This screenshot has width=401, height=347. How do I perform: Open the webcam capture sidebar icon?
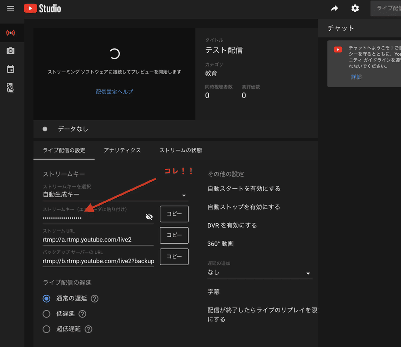point(11,51)
